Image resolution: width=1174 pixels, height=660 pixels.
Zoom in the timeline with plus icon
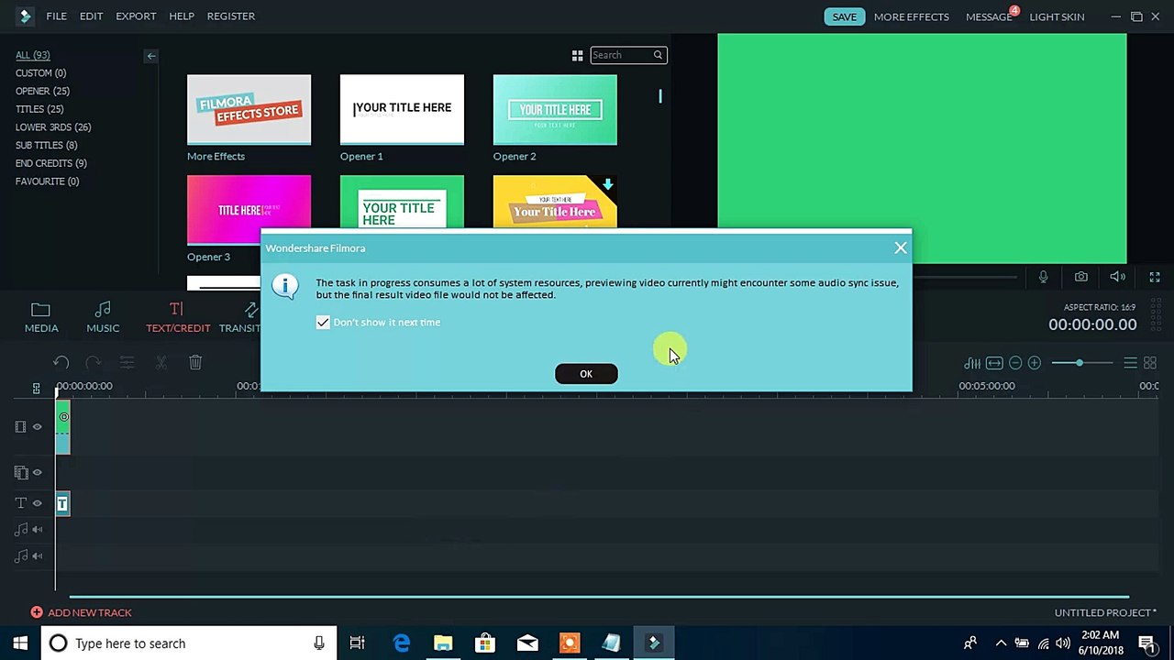[1035, 363]
